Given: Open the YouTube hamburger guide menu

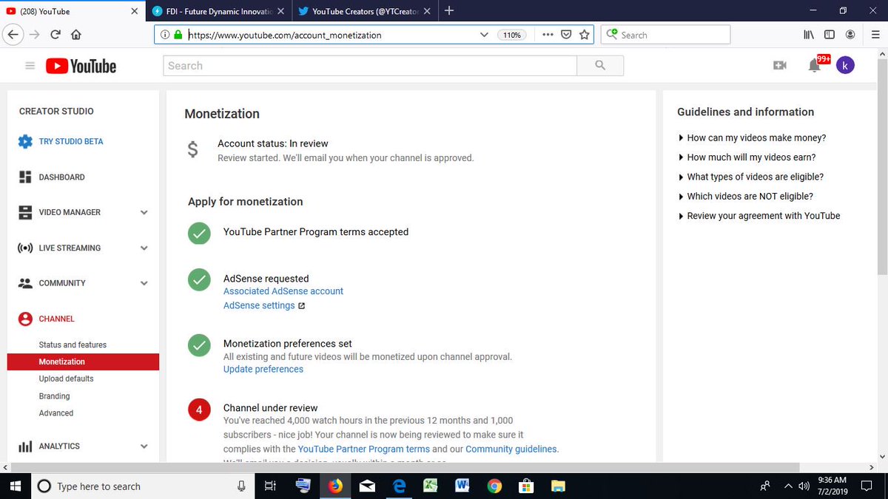Looking at the screenshot, I should point(30,66).
